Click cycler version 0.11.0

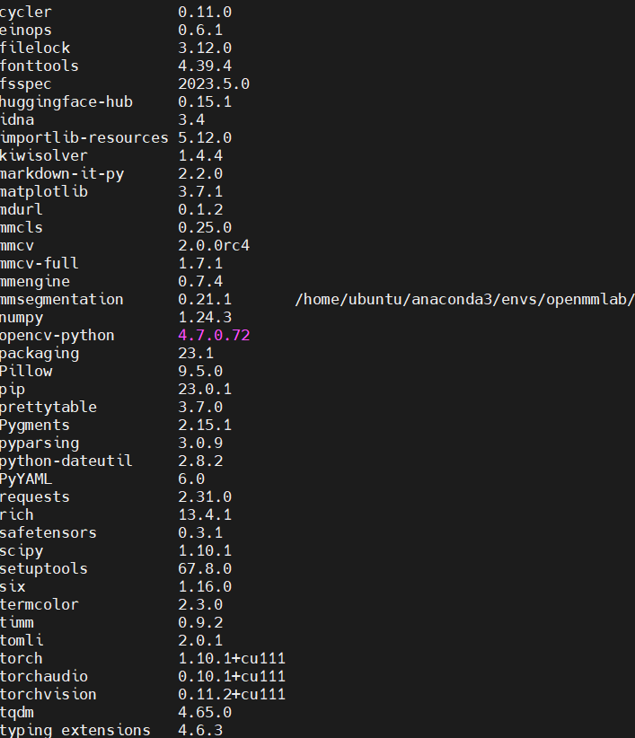pos(205,13)
